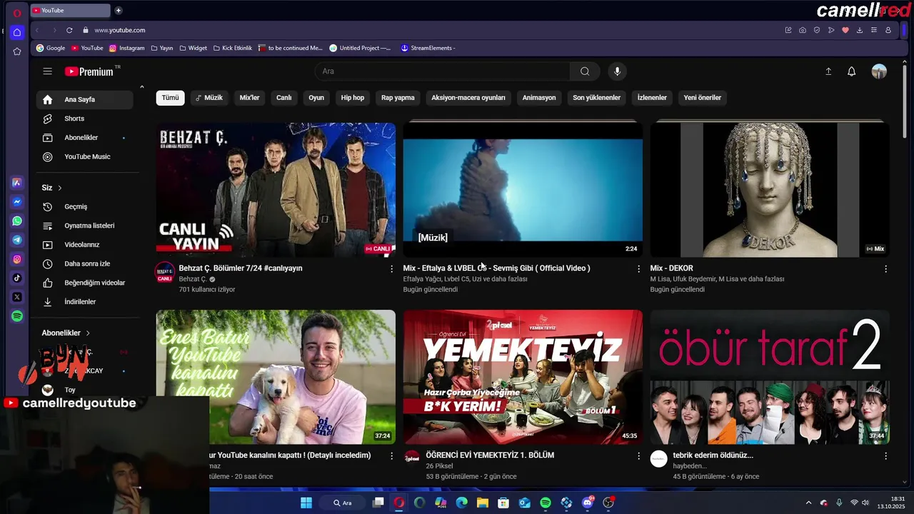Image resolution: width=914 pixels, height=514 pixels.
Task: Expand the Siz section chevron
Action: pyautogui.click(x=60, y=188)
